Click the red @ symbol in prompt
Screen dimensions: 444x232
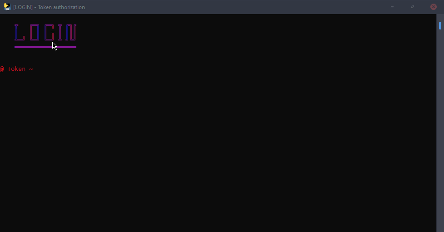coord(2,69)
